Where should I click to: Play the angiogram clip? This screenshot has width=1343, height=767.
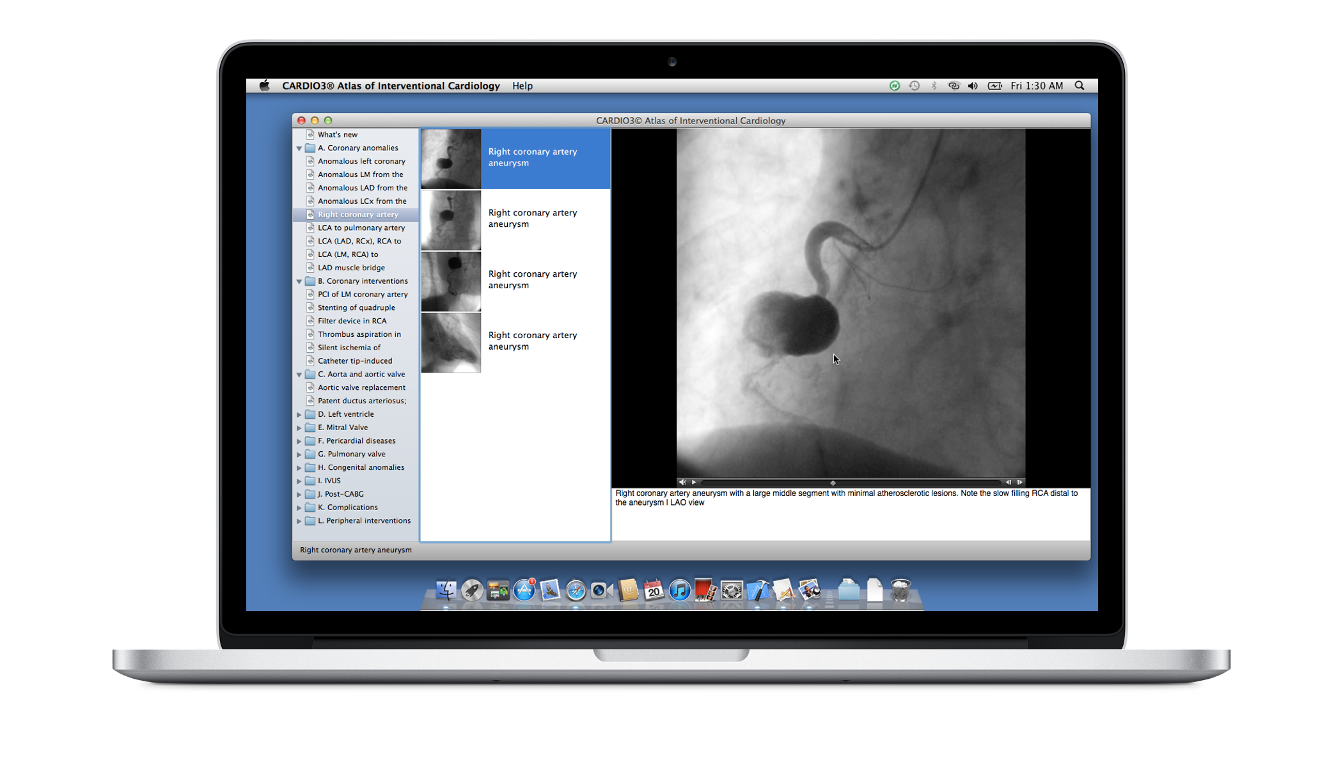[x=693, y=483]
